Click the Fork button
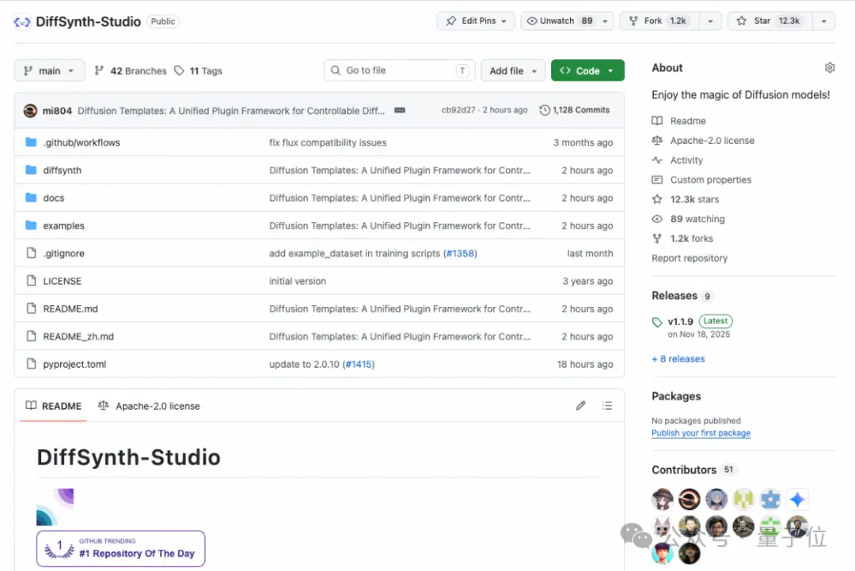 659,21
